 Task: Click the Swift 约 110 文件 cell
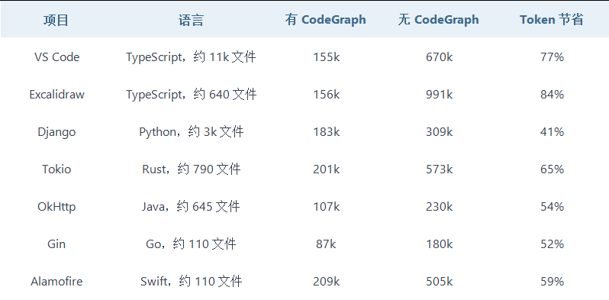pos(191,281)
